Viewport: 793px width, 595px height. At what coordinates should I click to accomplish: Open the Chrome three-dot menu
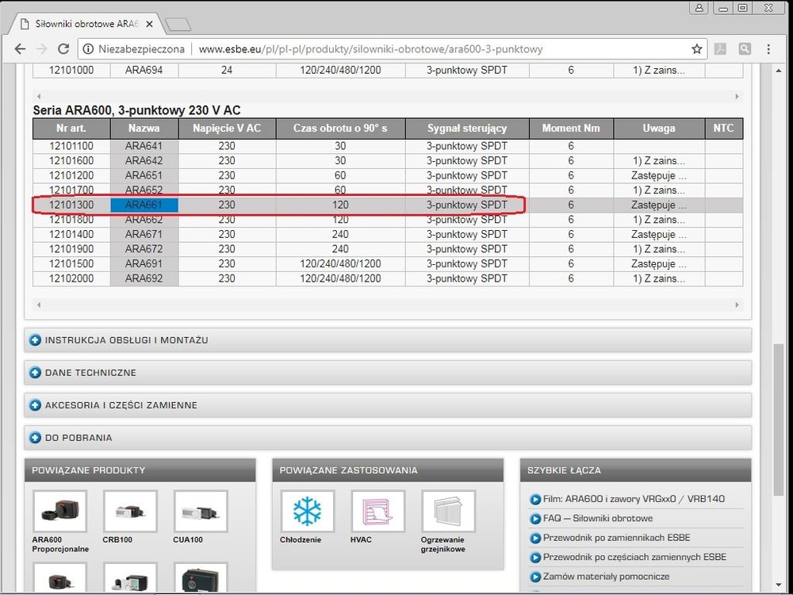coord(768,49)
